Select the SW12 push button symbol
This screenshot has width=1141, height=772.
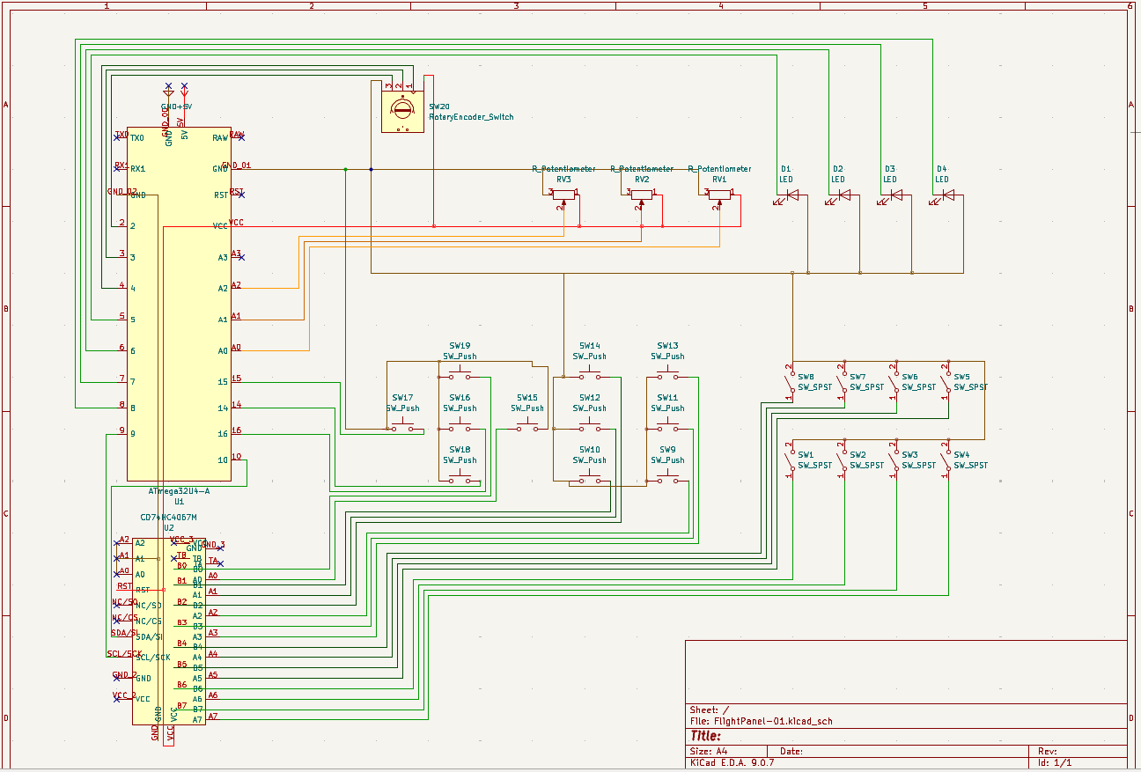coord(590,426)
